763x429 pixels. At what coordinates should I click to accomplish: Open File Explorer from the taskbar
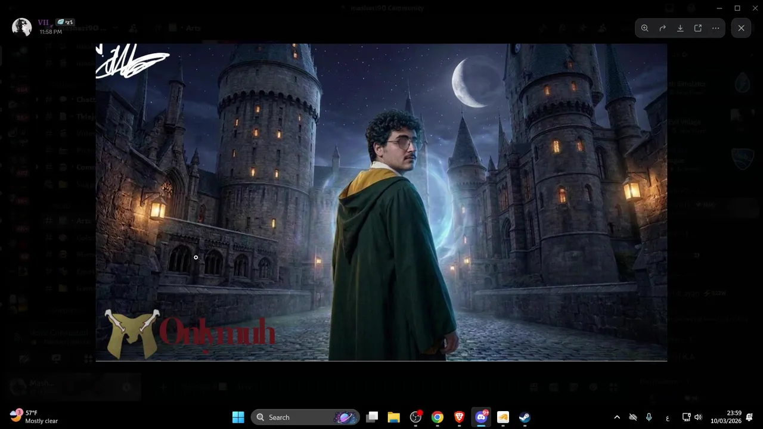[x=393, y=417]
